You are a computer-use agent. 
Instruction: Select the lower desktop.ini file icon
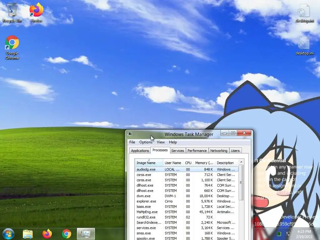pyautogui.click(x=304, y=45)
